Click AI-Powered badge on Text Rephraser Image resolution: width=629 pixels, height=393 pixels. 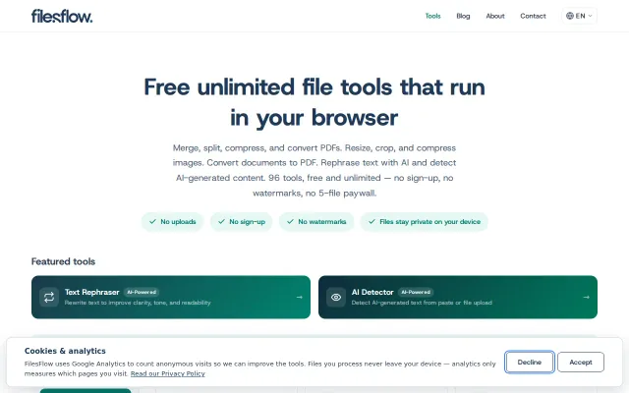pos(142,292)
